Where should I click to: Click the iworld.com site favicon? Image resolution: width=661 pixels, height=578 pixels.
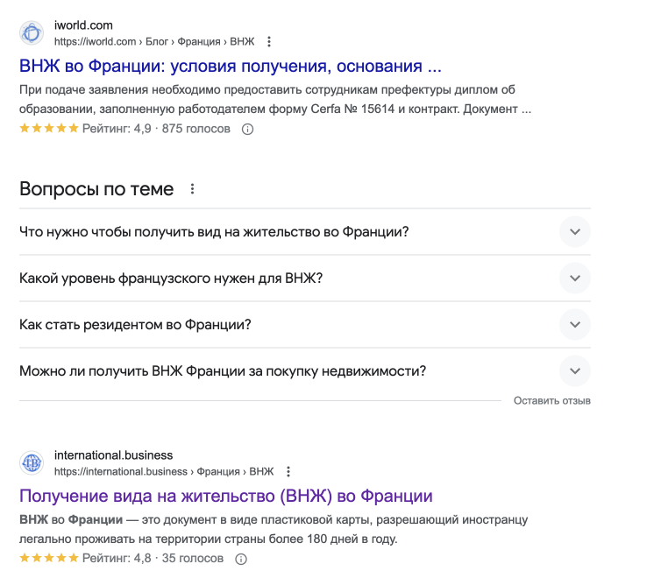(32, 32)
